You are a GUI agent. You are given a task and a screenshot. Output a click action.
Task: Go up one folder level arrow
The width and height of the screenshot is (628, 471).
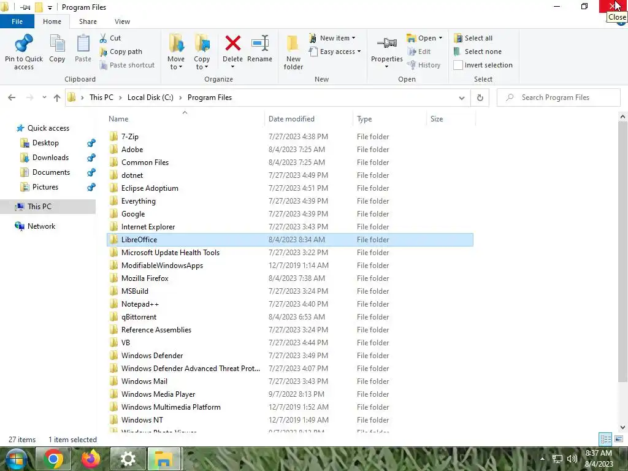[57, 98]
